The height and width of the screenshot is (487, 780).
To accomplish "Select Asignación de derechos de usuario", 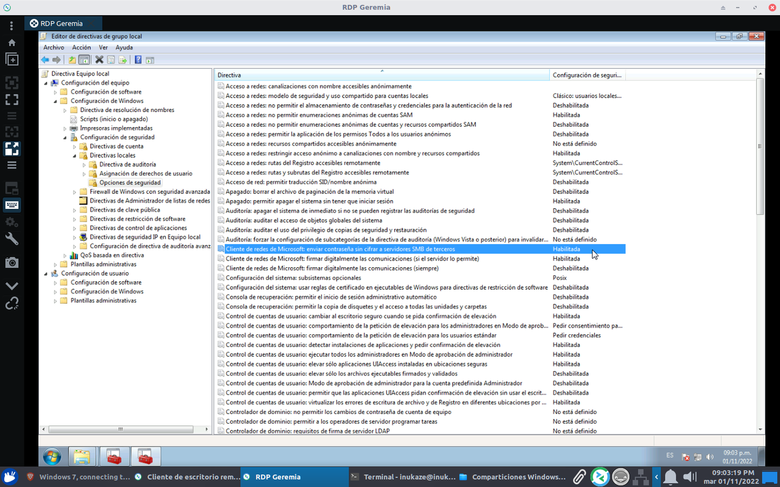I will point(146,173).
